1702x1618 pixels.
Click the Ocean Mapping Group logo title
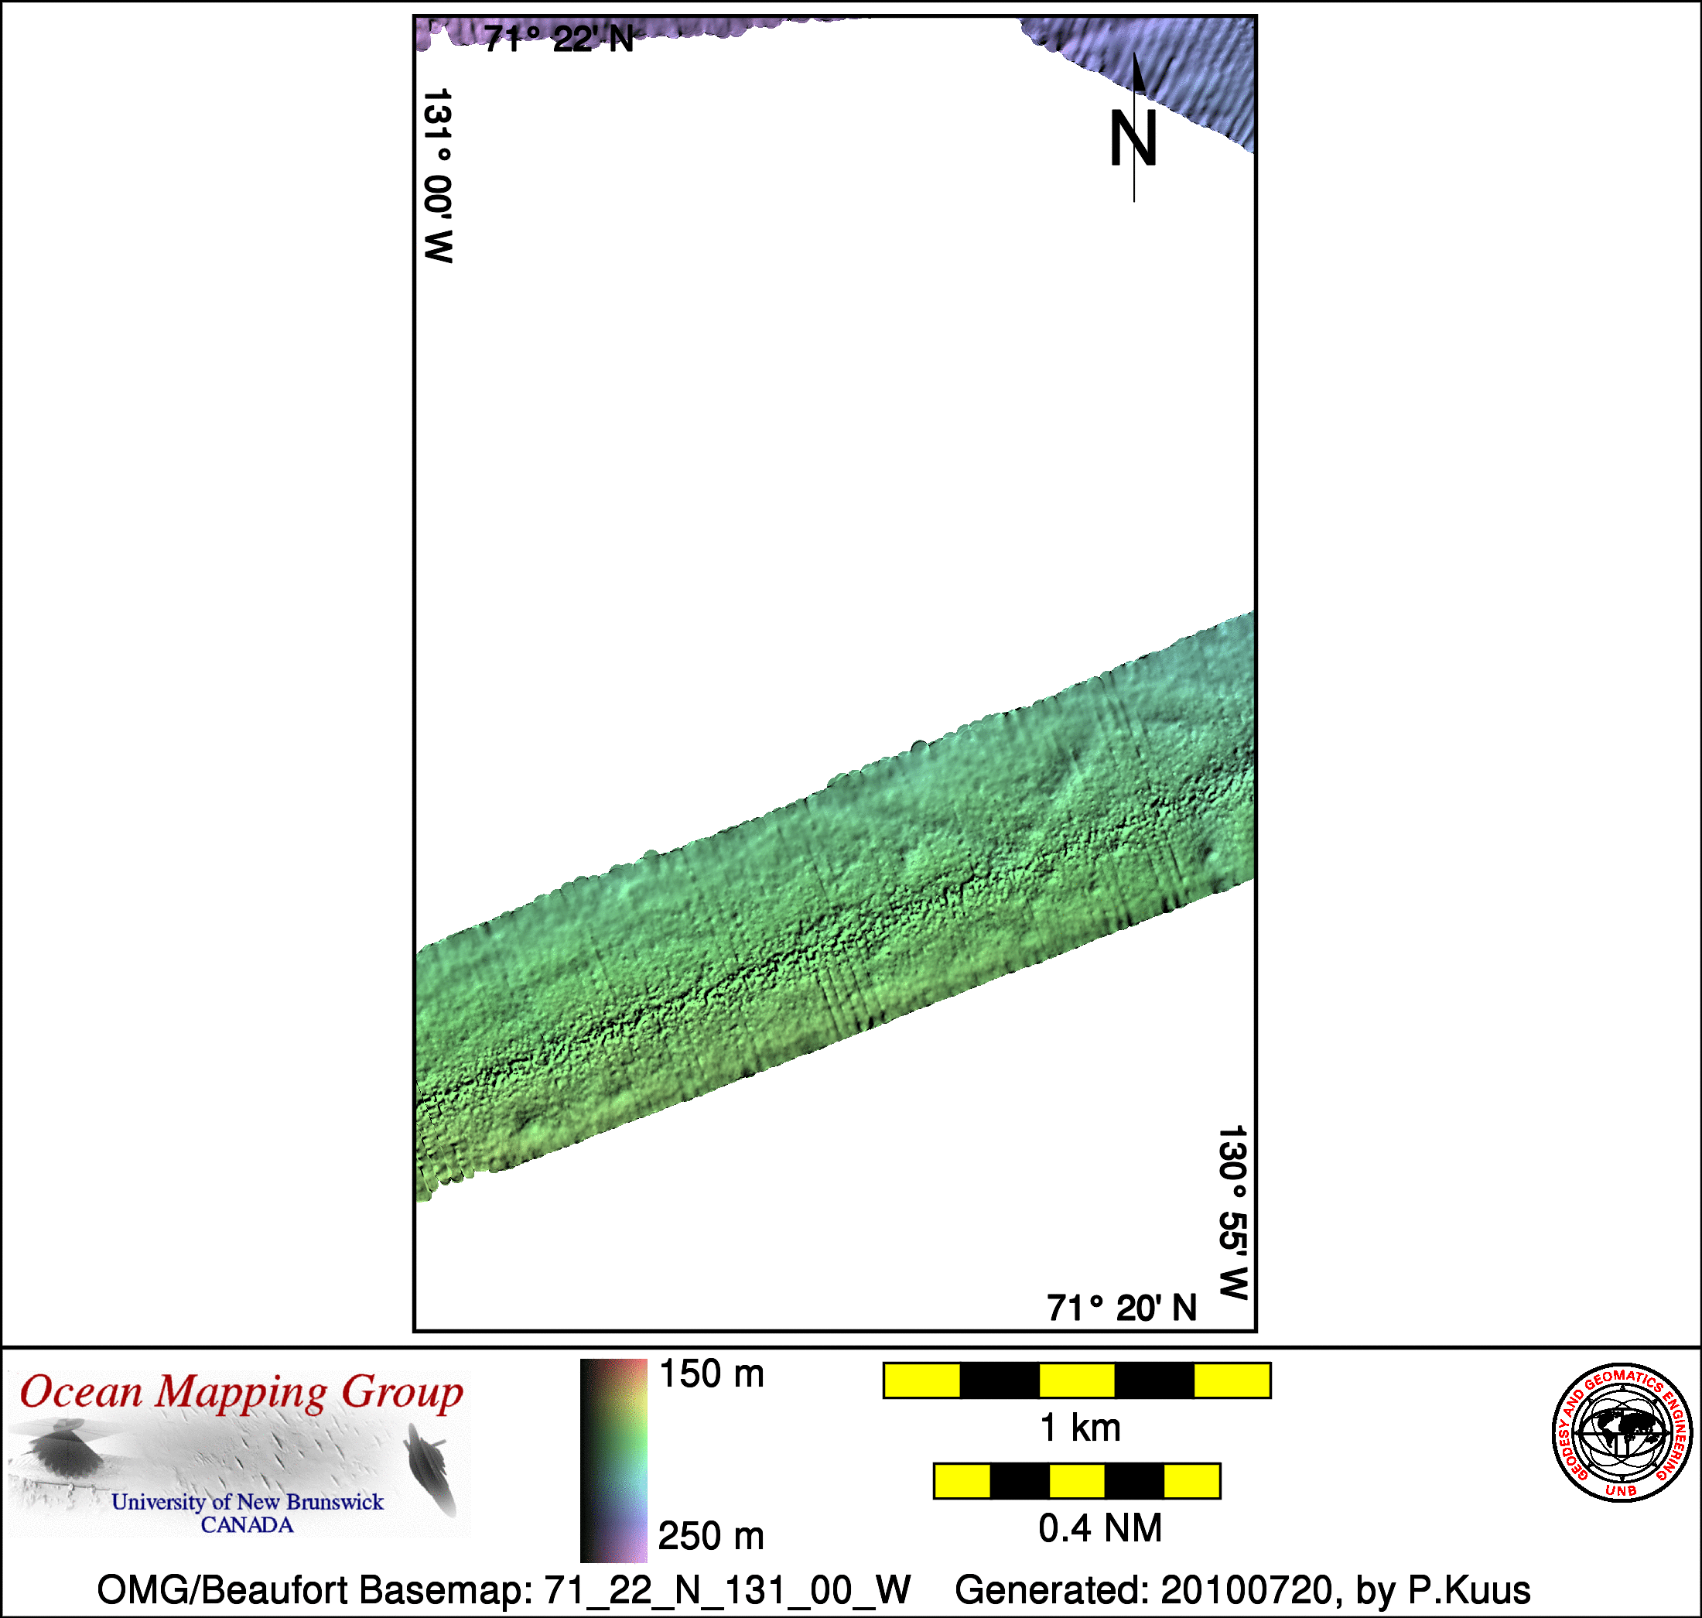tap(241, 1393)
